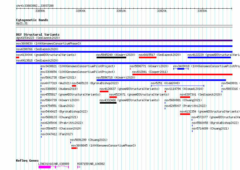Viewport: 240px width, 170px height.
Task: Select the red nsv4126637 variant bar
Action: [x=104, y=91]
